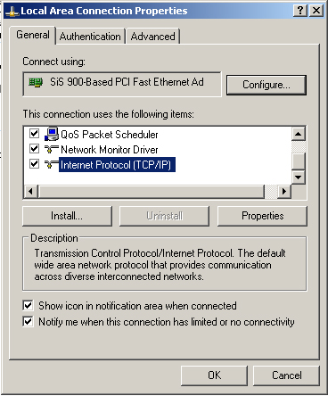This screenshot has height=396, width=328.
Task: Click the Internet Protocol (TCP/IP) icon
Action: click(52, 164)
